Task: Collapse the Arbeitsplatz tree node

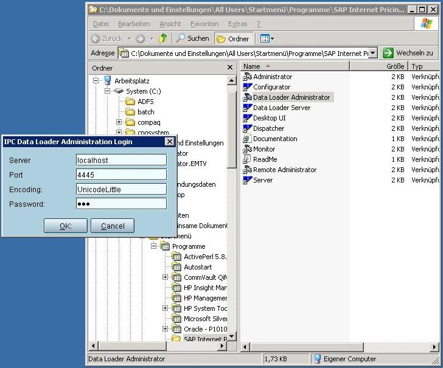Action: pos(96,81)
